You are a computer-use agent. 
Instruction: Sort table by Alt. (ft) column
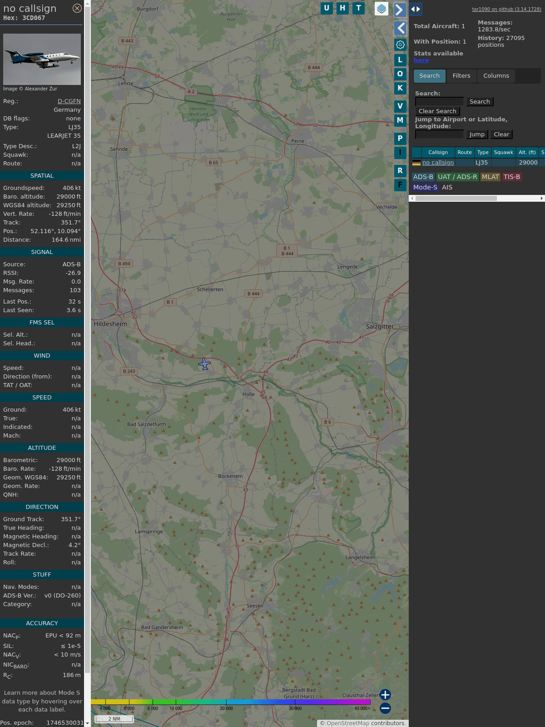[x=527, y=152]
